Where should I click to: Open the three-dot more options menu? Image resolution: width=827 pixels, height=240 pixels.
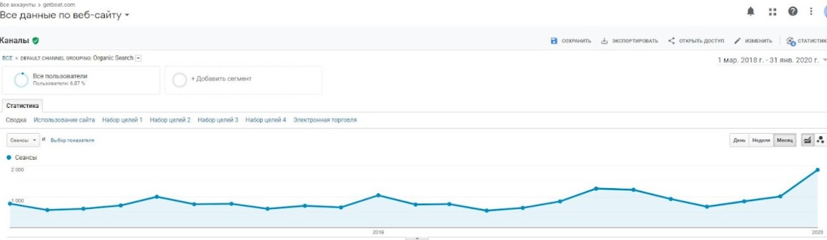pyautogui.click(x=811, y=11)
